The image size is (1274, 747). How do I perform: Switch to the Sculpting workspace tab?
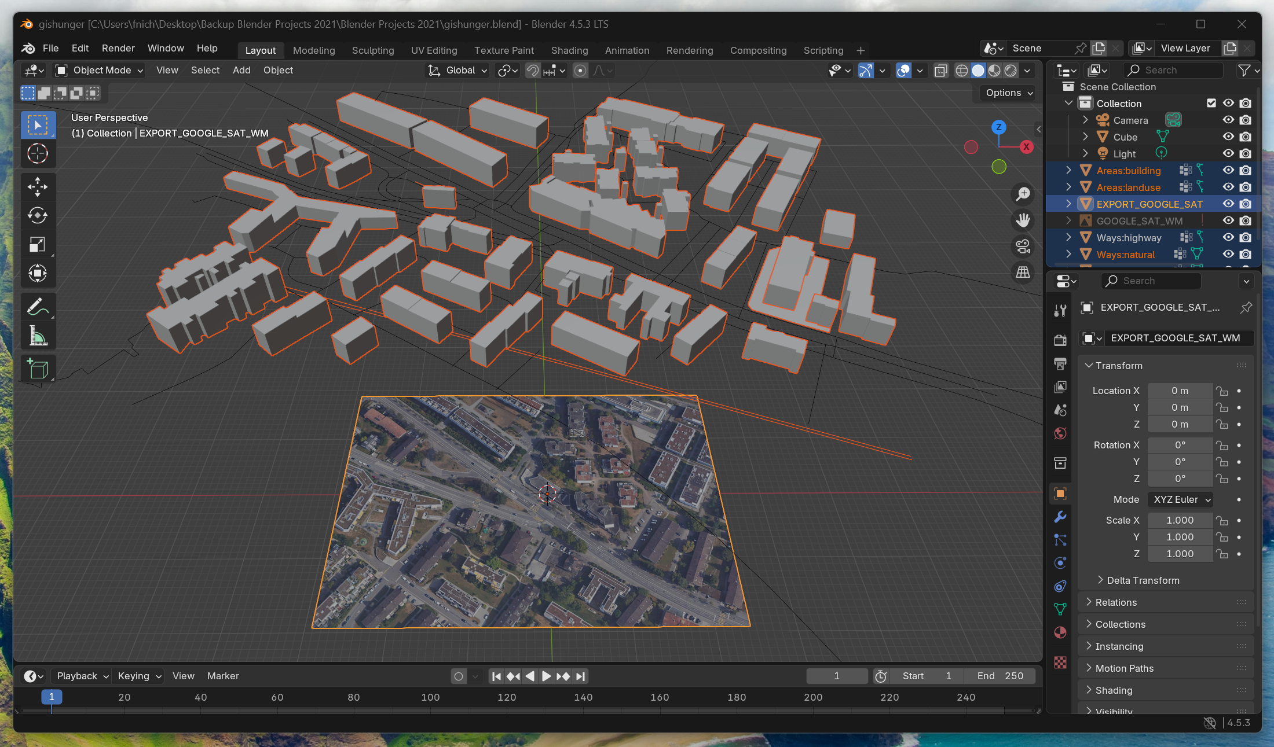pyautogui.click(x=373, y=50)
